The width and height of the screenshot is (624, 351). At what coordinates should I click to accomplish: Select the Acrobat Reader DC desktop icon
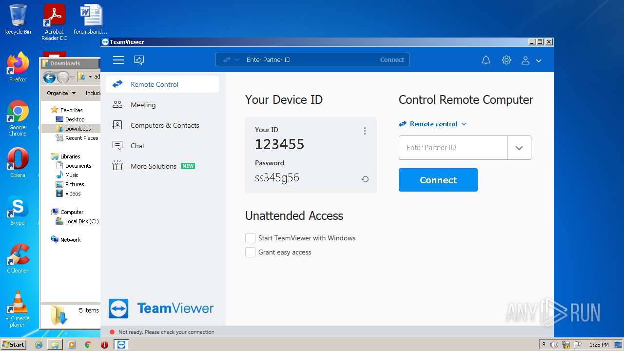point(54,23)
